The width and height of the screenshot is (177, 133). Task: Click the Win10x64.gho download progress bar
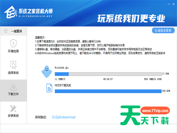pos(108,74)
